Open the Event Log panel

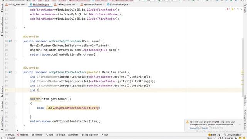pos(214,135)
